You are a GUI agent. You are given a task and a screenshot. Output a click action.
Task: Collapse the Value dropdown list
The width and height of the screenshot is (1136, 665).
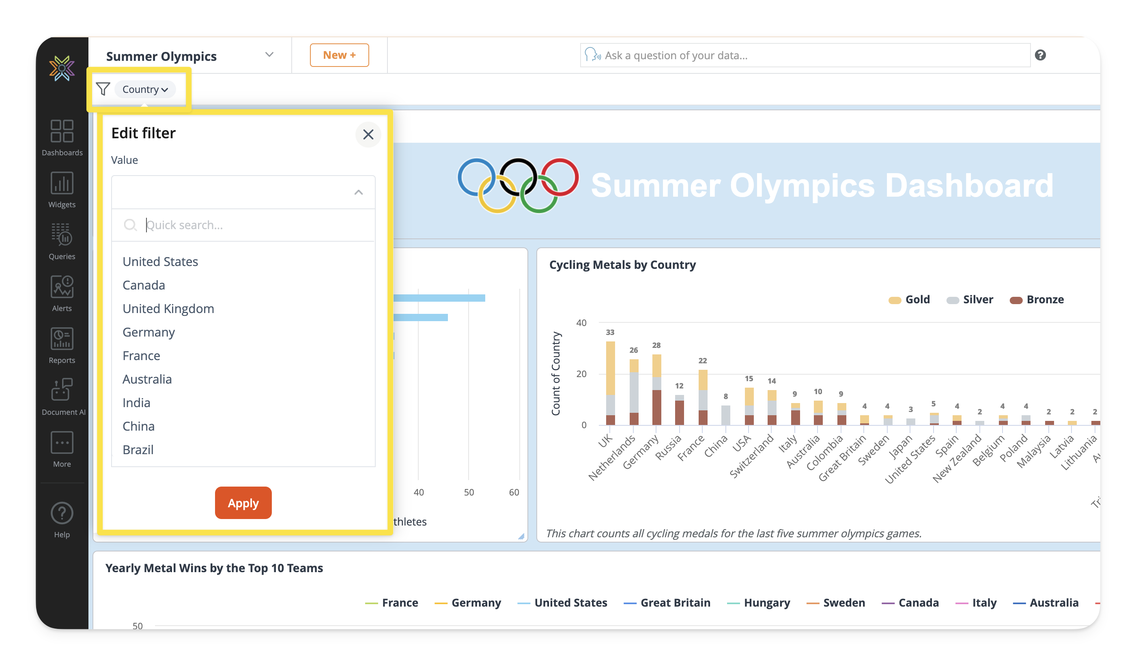coord(358,192)
